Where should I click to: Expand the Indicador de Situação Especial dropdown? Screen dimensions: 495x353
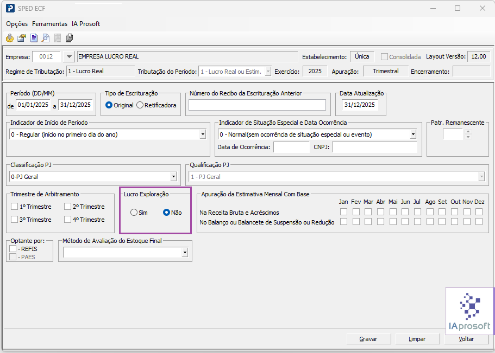click(x=413, y=134)
